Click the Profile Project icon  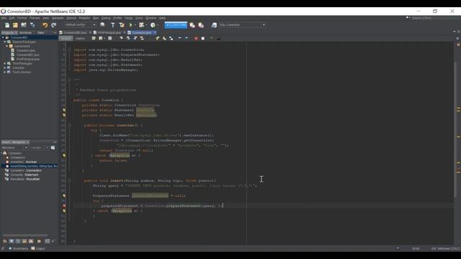153,25
